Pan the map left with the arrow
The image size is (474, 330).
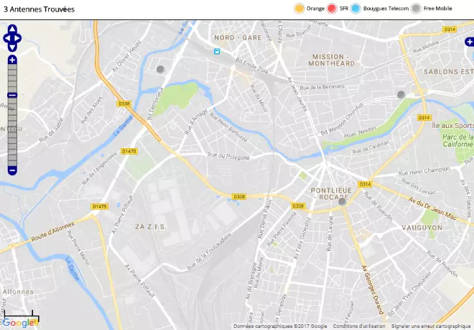point(6,38)
